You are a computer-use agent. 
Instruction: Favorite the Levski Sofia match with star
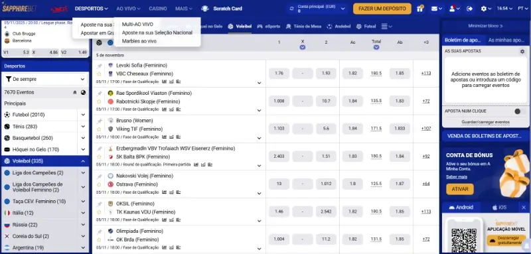99,74
